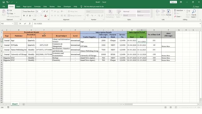Click the Tell me what you want to do box
This screenshot has height=114, width=202.
pos(94,6)
